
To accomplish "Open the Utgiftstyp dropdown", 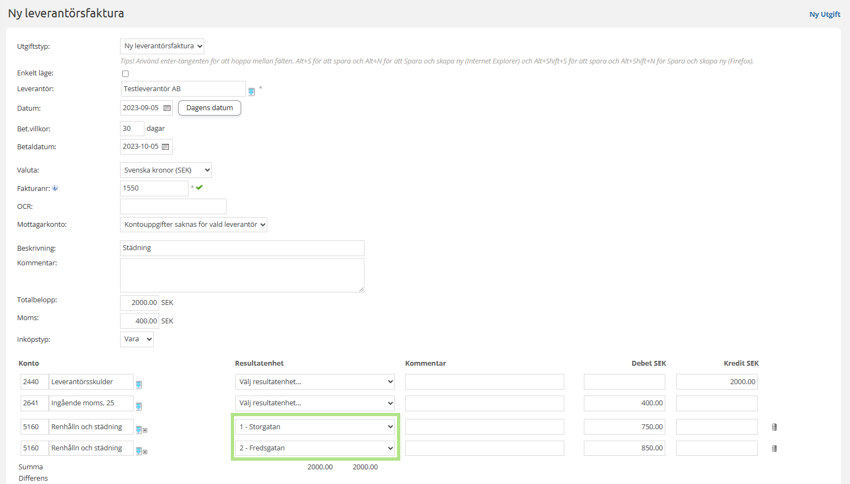I will tap(162, 46).
